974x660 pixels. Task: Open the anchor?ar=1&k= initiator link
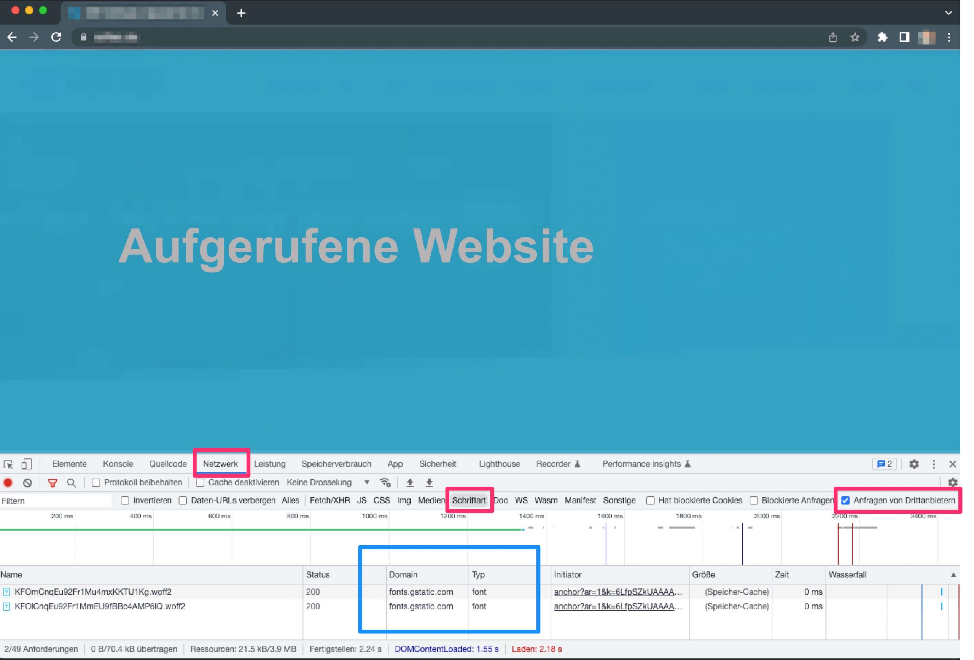[617, 592]
